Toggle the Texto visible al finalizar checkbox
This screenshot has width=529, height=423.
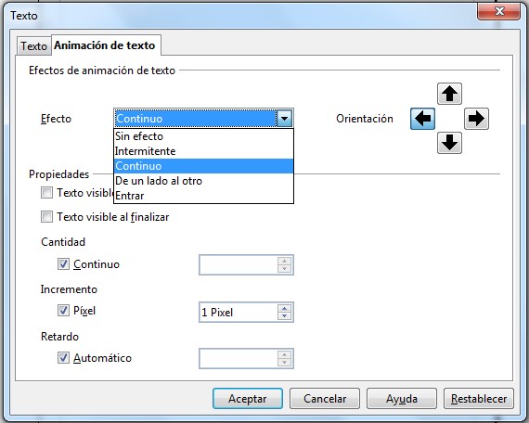(46, 216)
